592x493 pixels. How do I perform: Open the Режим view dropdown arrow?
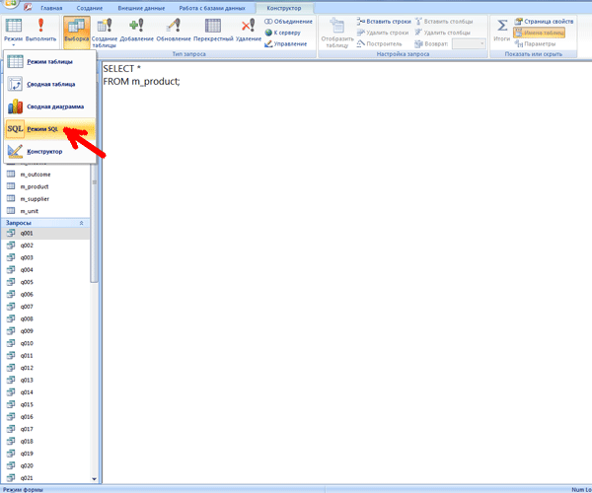13,44
